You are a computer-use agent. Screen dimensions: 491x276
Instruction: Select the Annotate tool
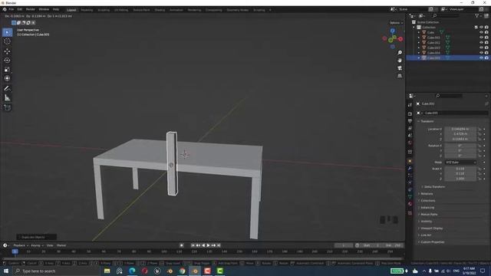7,89
